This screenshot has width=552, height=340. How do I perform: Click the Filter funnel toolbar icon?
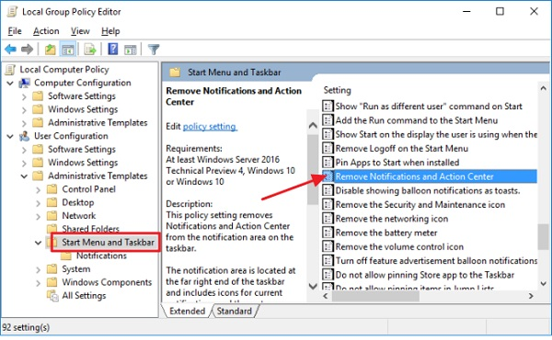pos(154,50)
